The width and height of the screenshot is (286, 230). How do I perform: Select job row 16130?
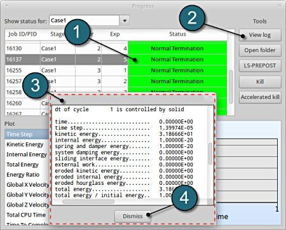pos(116,48)
